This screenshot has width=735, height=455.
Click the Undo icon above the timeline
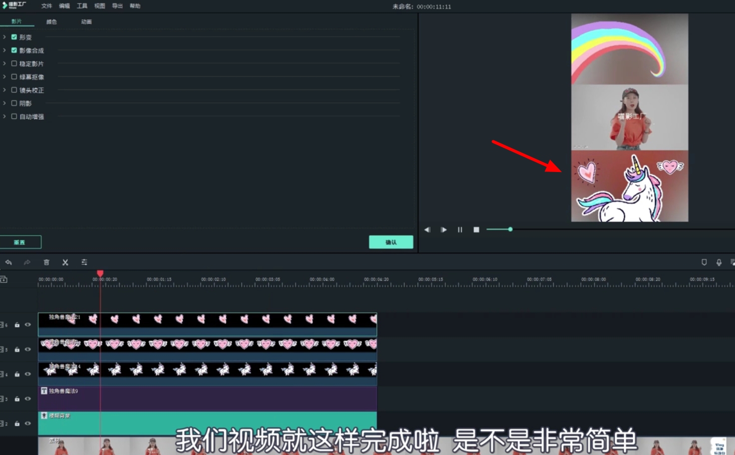tap(9, 262)
